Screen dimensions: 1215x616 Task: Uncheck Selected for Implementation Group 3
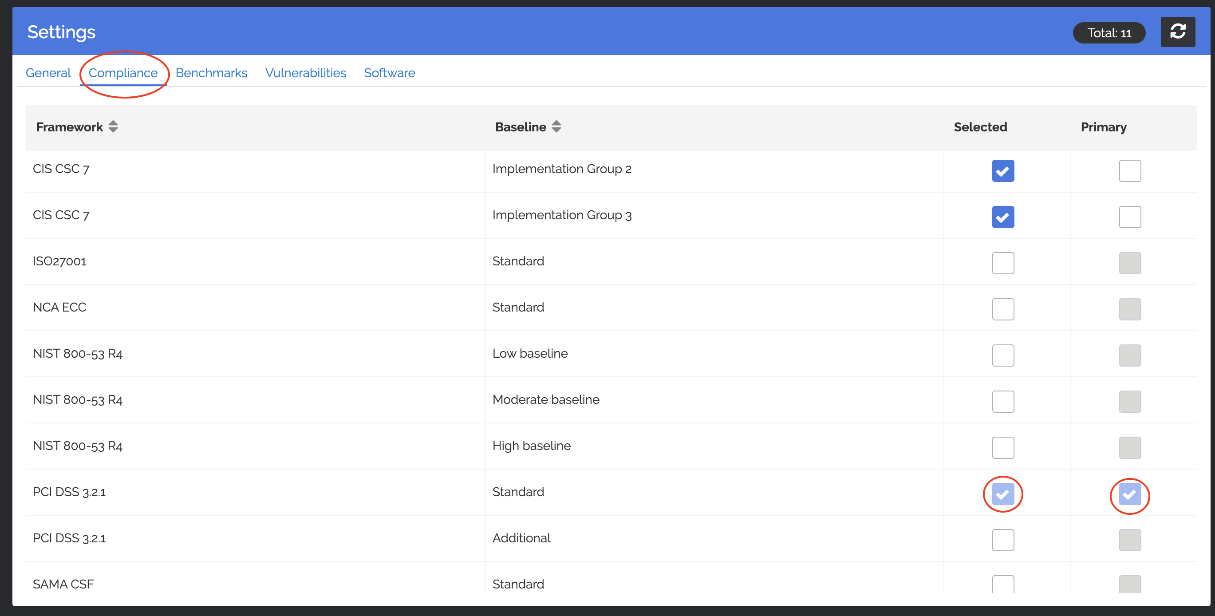pyautogui.click(x=1003, y=217)
